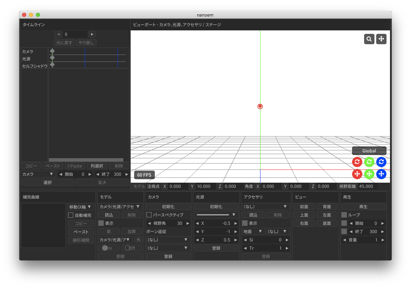
Task: Click the green rotate Y-axis icon
Action: coord(369,162)
